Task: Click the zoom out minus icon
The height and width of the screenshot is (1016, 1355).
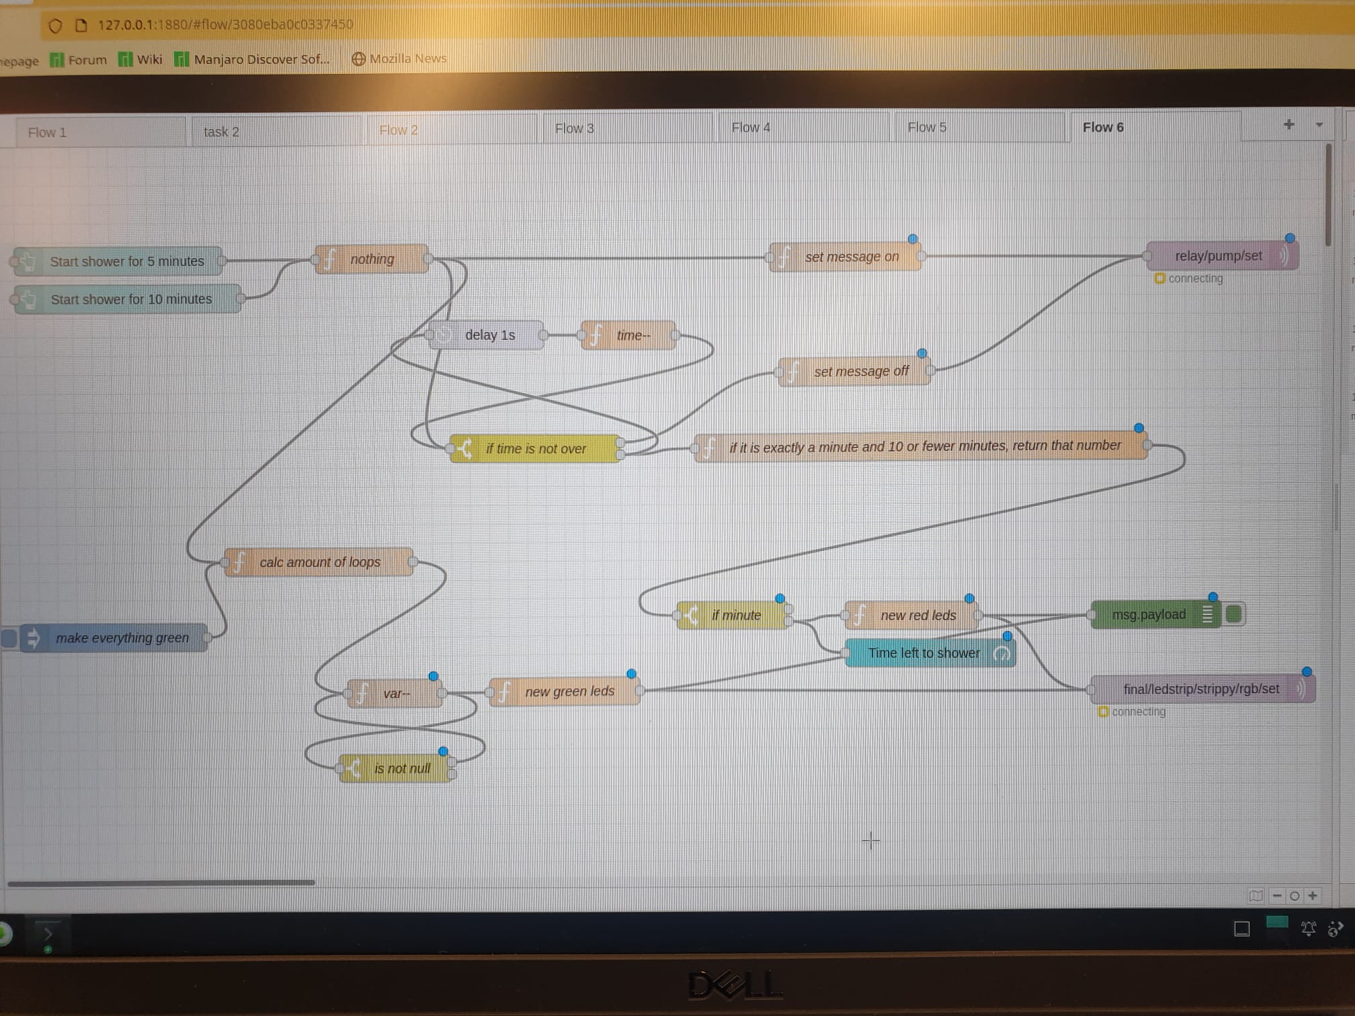Action: [1276, 896]
